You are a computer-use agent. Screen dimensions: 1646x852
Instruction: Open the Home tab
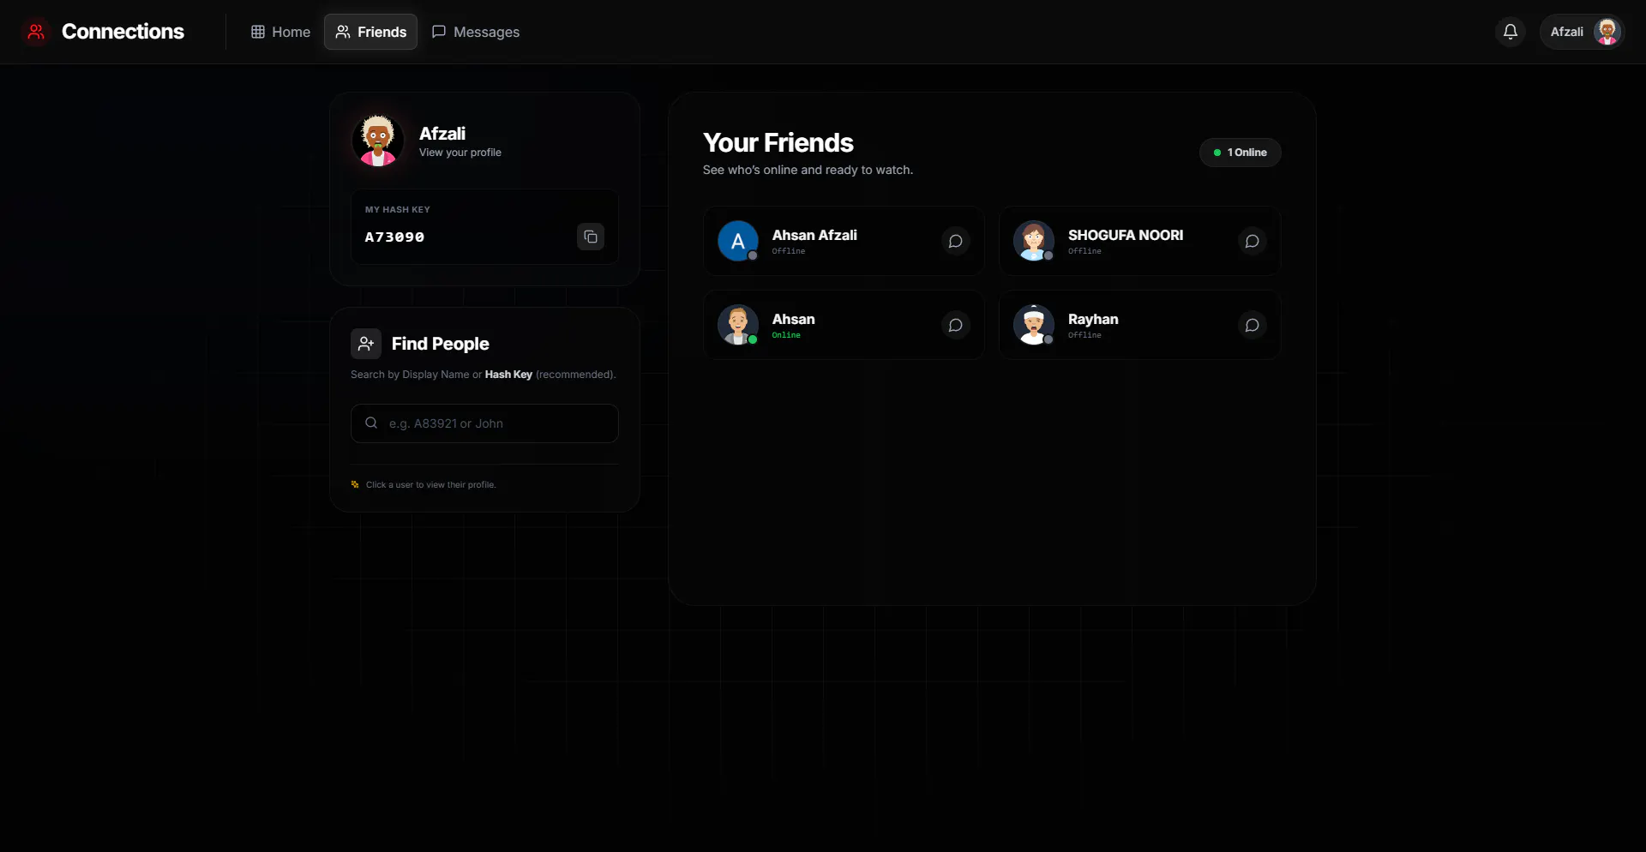pos(280,32)
